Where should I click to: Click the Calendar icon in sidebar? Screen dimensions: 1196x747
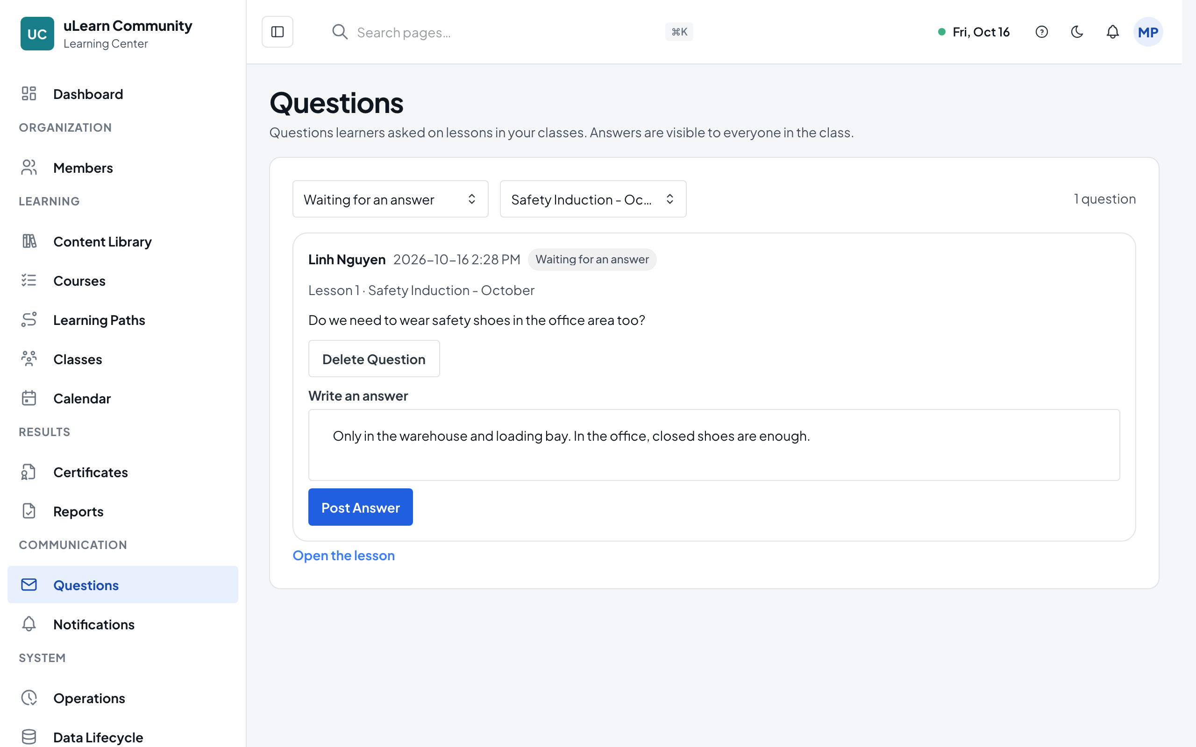(x=29, y=398)
